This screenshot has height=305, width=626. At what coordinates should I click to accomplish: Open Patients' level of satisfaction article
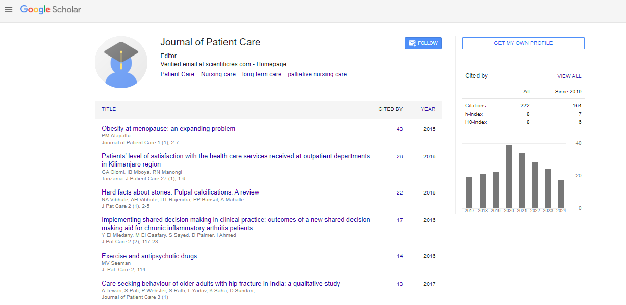coord(236,160)
